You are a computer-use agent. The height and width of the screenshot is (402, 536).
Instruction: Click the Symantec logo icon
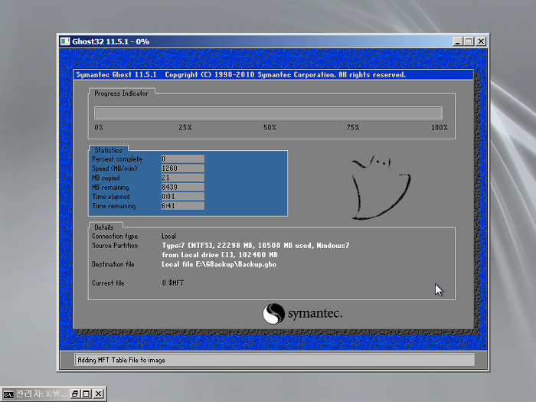point(273,313)
